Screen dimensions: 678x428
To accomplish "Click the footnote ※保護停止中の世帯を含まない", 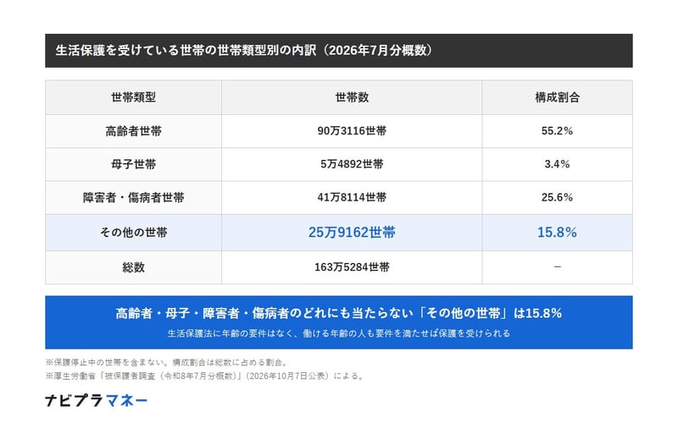I will 167,362.
